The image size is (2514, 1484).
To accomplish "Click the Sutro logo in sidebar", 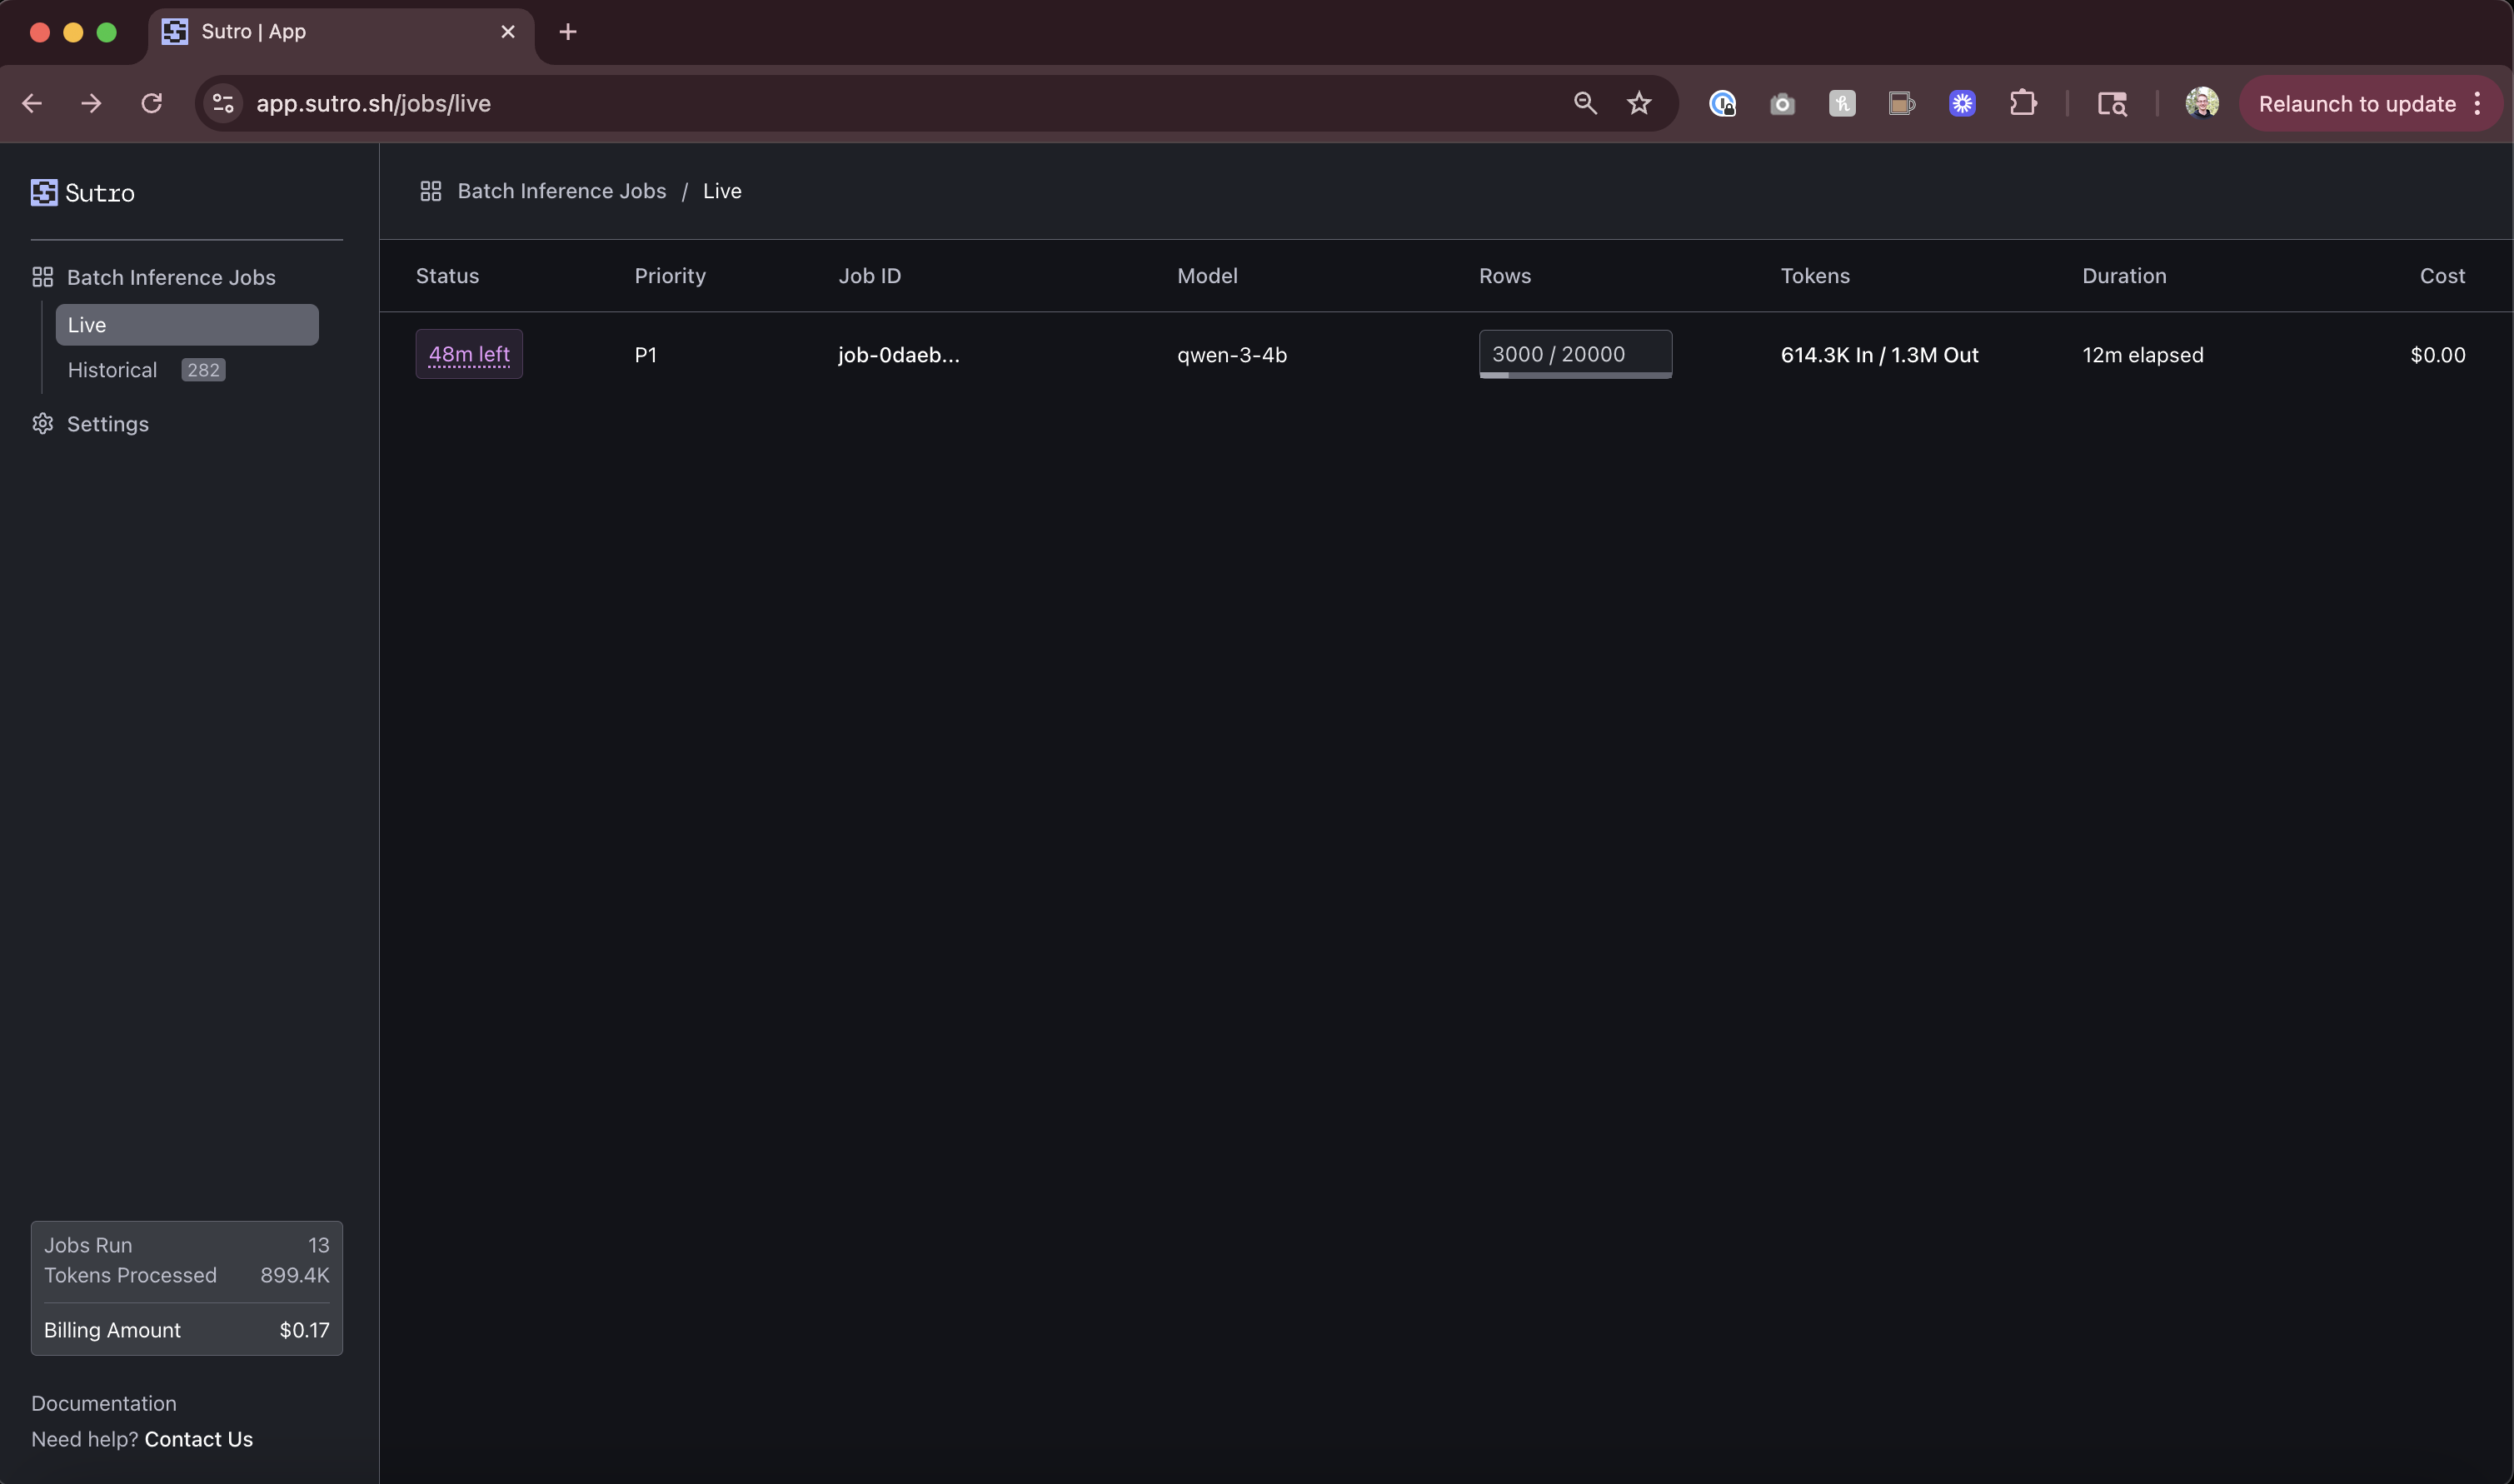I will [x=82, y=193].
